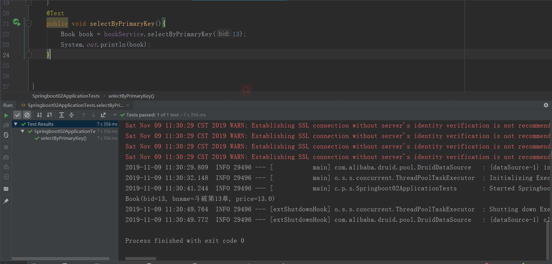Click the fold end marker at line 24

(x=29, y=54)
